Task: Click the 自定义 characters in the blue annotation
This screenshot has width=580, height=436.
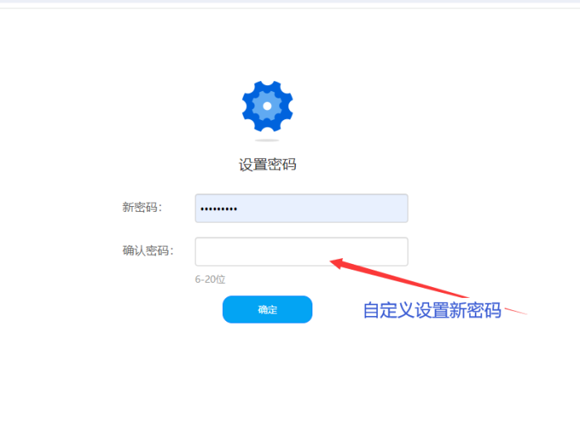Action: point(389,310)
